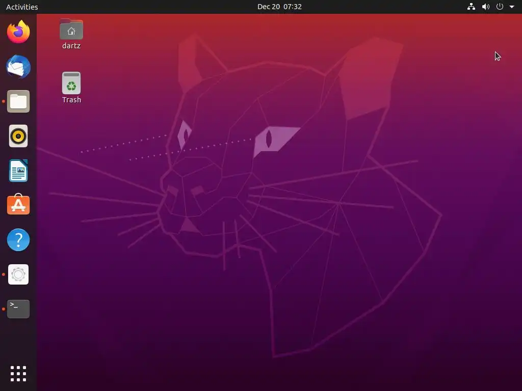Open the Help application
522x391 pixels.
click(18, 240)
